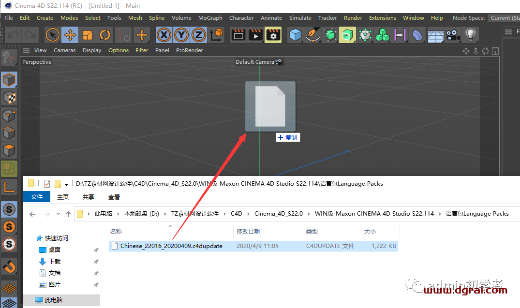This screenshot has width=520, height=308.
Task: Toggle the X axis lock
Action: 164,35
